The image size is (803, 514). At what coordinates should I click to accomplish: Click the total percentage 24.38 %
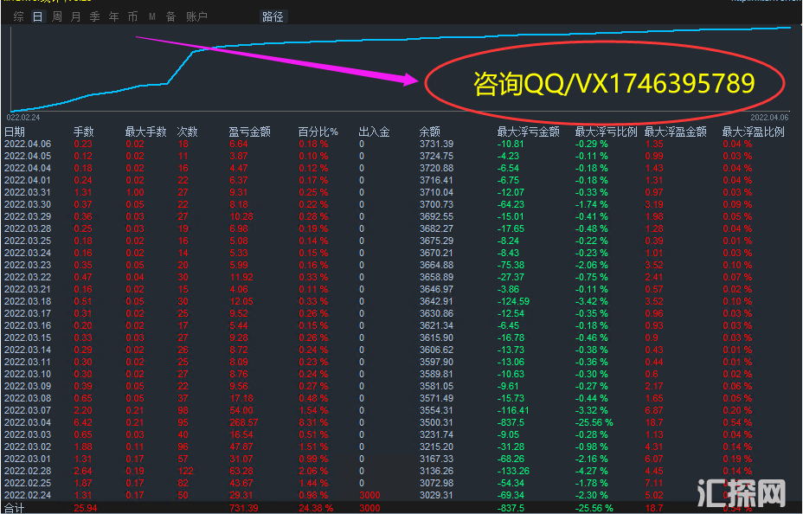tap(316, 508)
